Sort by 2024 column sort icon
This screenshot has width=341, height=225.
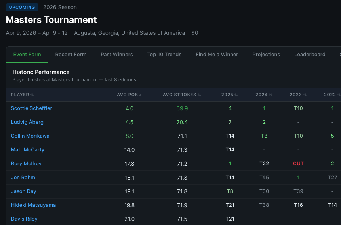click(x=271, y=95)
